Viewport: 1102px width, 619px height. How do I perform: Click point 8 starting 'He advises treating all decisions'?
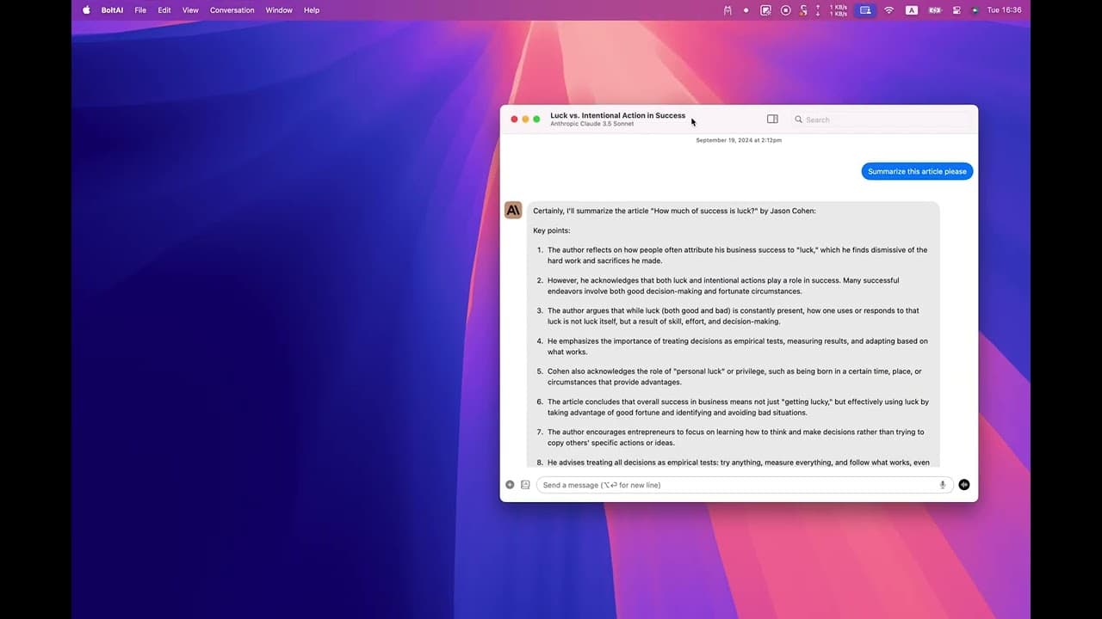click(739, 463)
